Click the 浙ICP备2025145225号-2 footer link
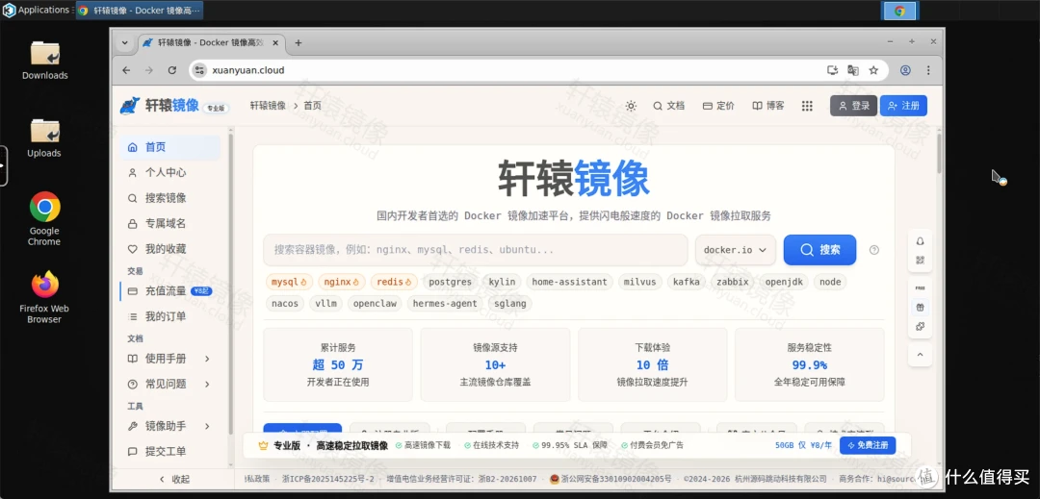This screenshot has height=499, width=1040. pyautogui.click(x=327, y=479)
